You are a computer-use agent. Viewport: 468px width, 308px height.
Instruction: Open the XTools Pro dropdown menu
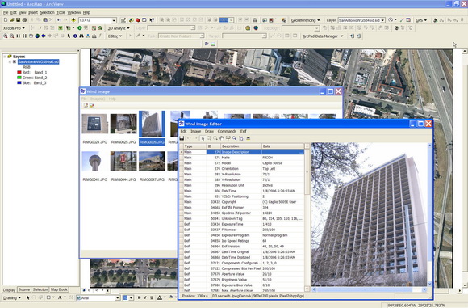[14, 28]
